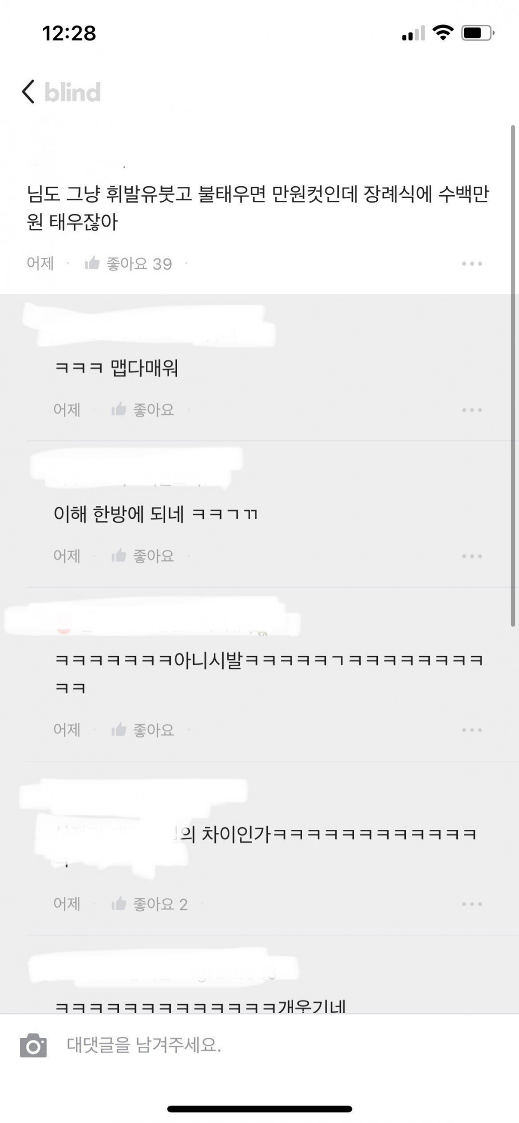Tap the blind logo in the header

pos(73,92)
